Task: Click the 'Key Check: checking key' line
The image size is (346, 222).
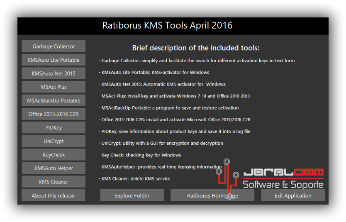Action: (x=140, y=155)
